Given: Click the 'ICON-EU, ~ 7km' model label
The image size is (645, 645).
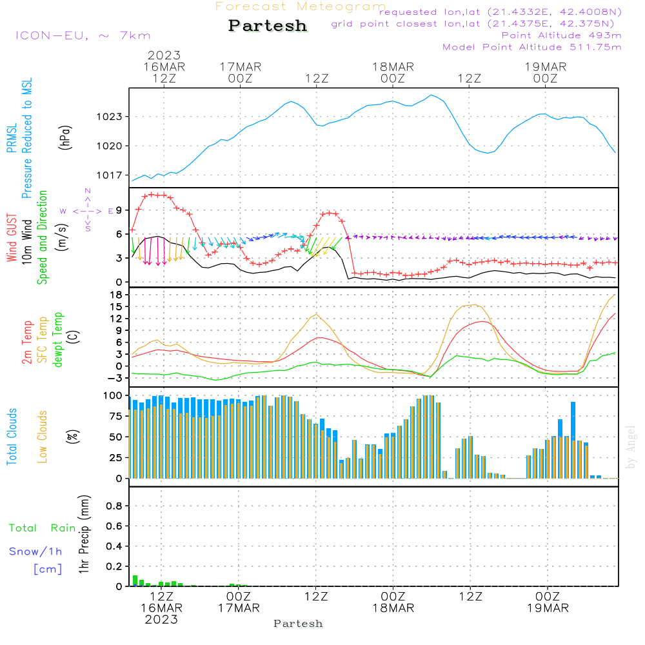Looking at the screenshot, I should click(83, 35).
